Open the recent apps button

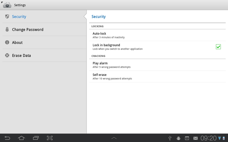click(36, 138)
